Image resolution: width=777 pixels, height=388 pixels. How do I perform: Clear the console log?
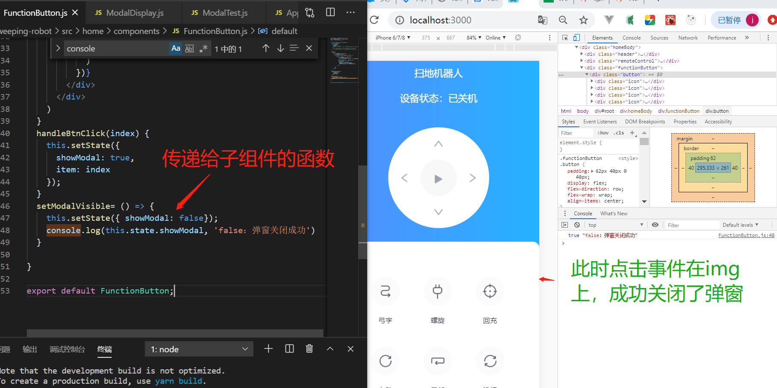(x=577, y=225)
